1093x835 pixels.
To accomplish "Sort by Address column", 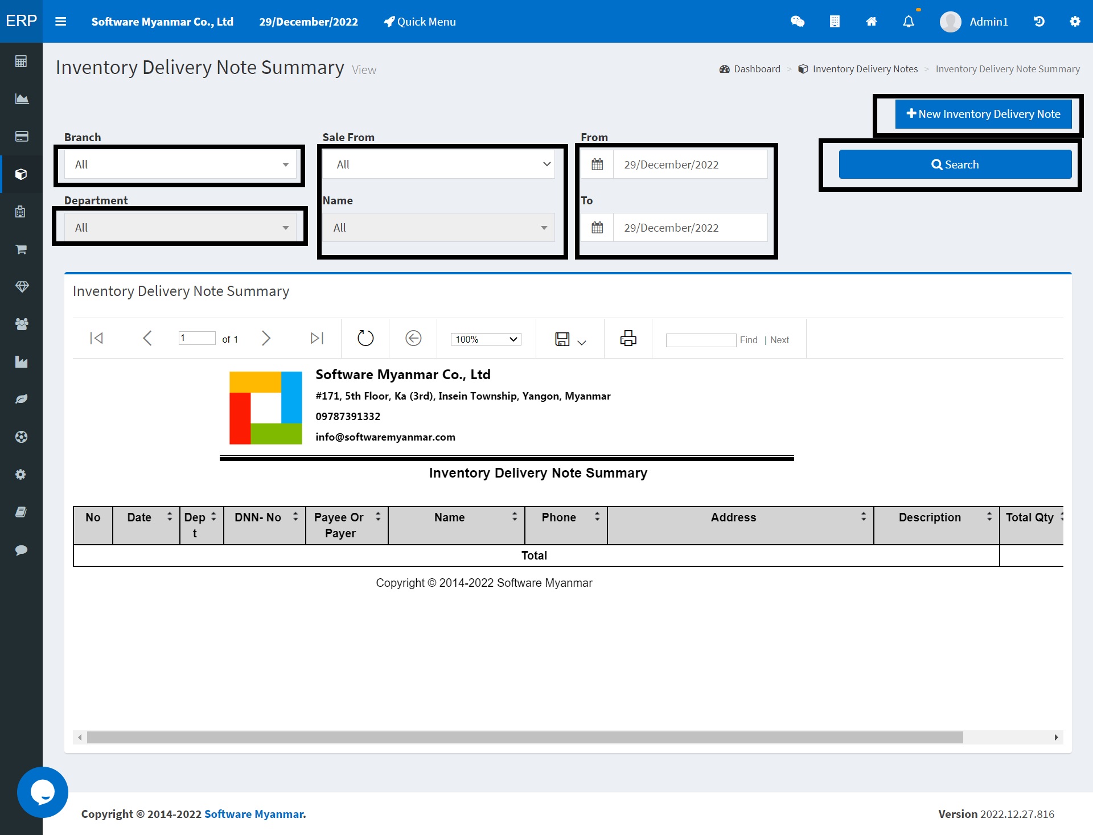I will click(864, 517).
